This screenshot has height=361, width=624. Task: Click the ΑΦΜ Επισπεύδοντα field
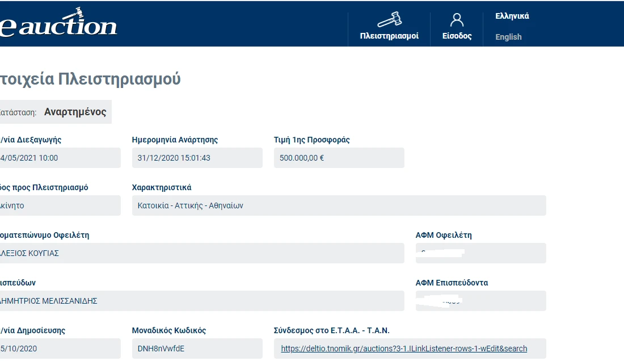pyautogui.click(x=480, y=301)
